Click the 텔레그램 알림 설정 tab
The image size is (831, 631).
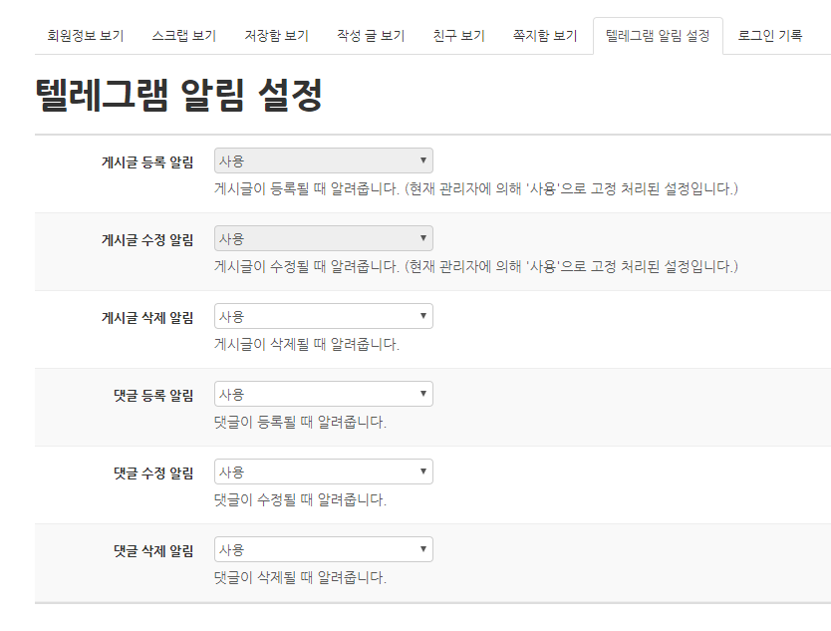[658, 36]
